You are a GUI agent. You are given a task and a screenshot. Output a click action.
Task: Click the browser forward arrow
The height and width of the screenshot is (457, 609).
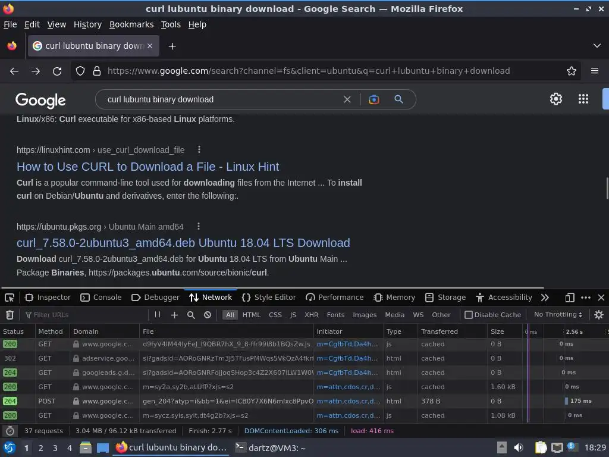pyautogui.click(x=36, y=71)
